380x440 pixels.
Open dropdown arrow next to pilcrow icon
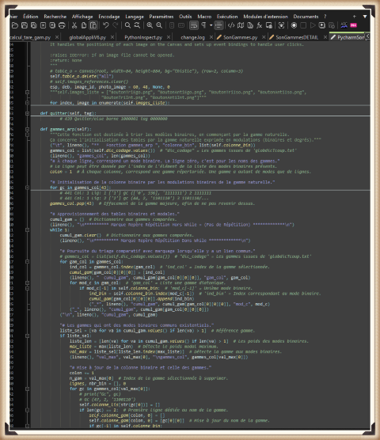211,25
